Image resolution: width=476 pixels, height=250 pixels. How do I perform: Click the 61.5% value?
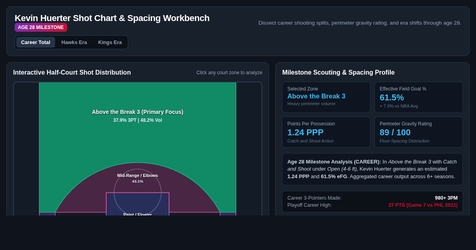click(x=392, y=98)
